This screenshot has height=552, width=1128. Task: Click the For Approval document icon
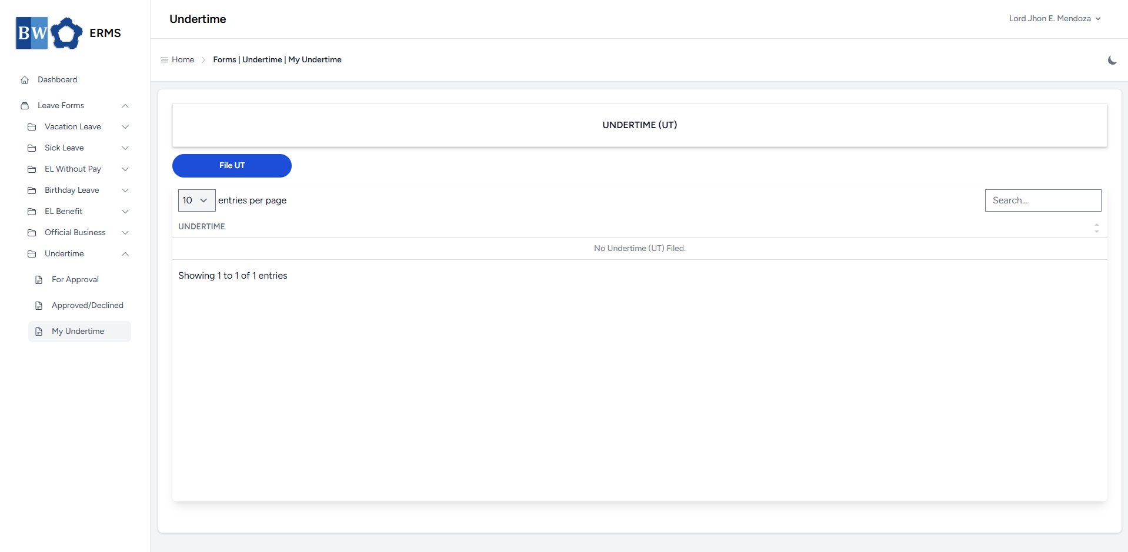pos(39,280)
